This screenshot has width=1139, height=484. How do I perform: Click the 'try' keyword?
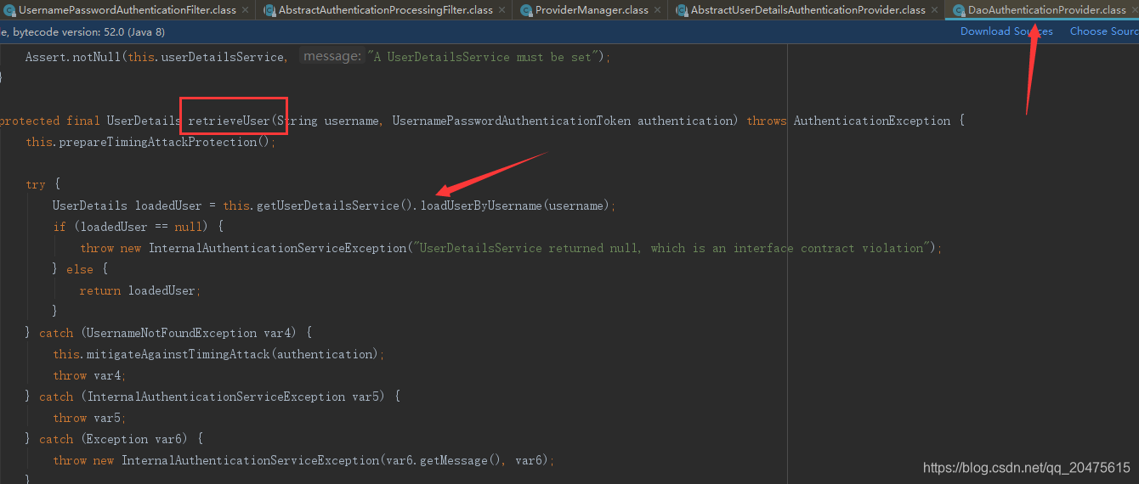[x=36, y=184]
